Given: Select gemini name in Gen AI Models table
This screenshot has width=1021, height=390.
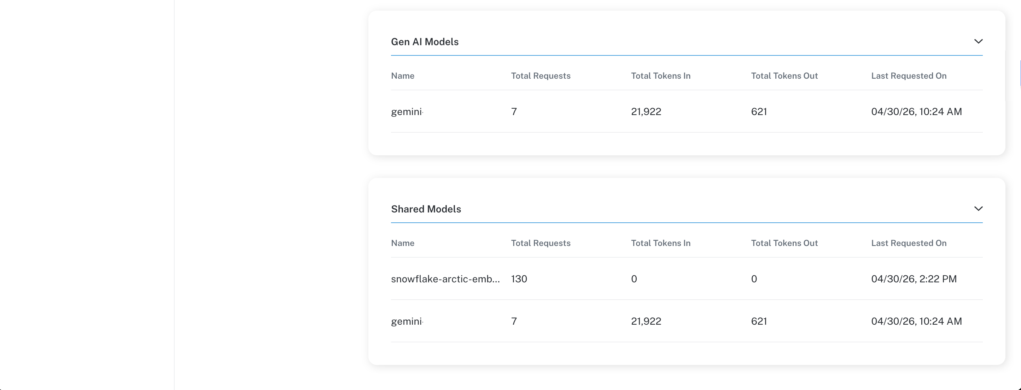Looking at the screenshot, I should click(407, 112).
